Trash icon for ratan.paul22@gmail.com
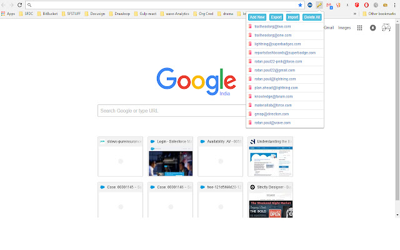The image size is (400, 250). tap(250, 70)
